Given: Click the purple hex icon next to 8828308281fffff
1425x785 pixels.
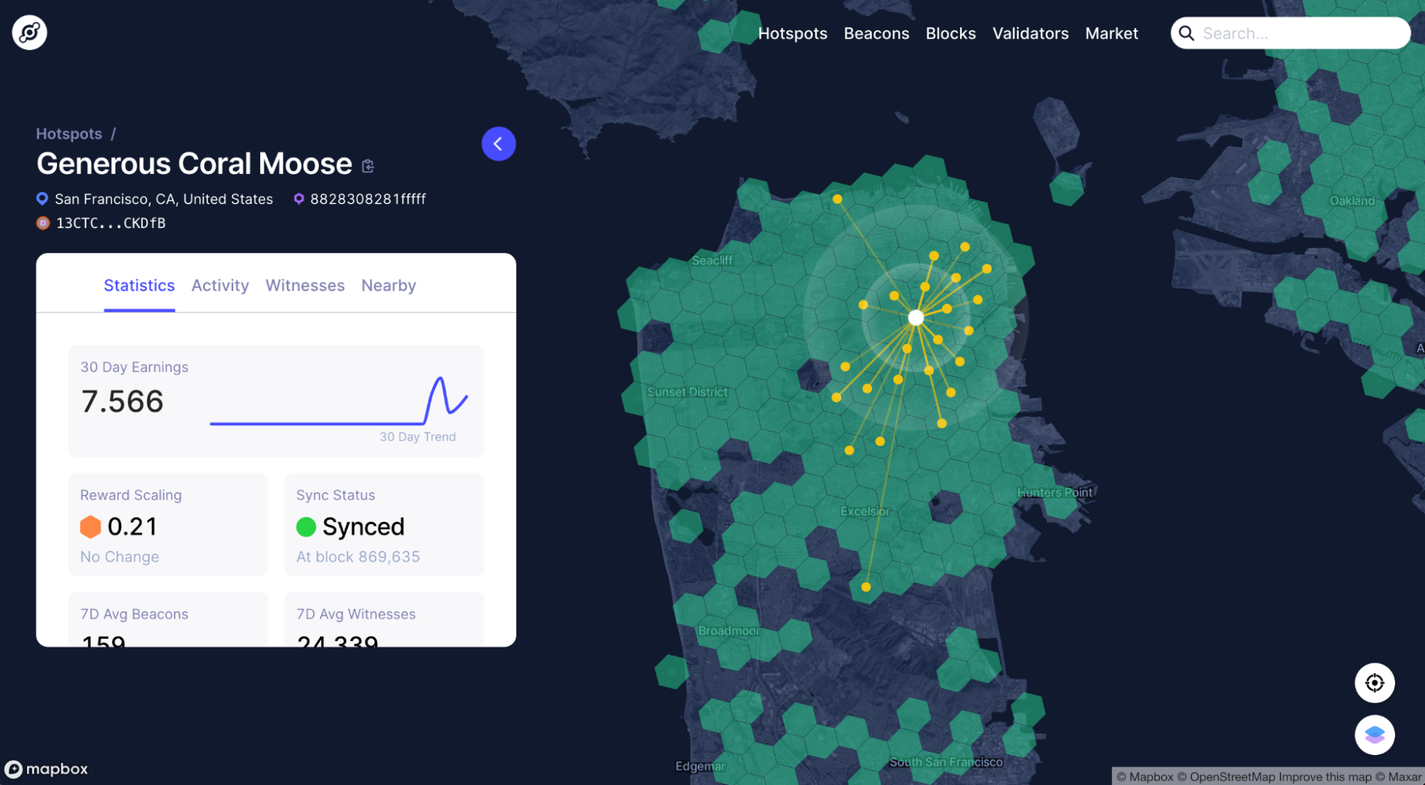Looking at the screenshot, I should coord(299,199).
